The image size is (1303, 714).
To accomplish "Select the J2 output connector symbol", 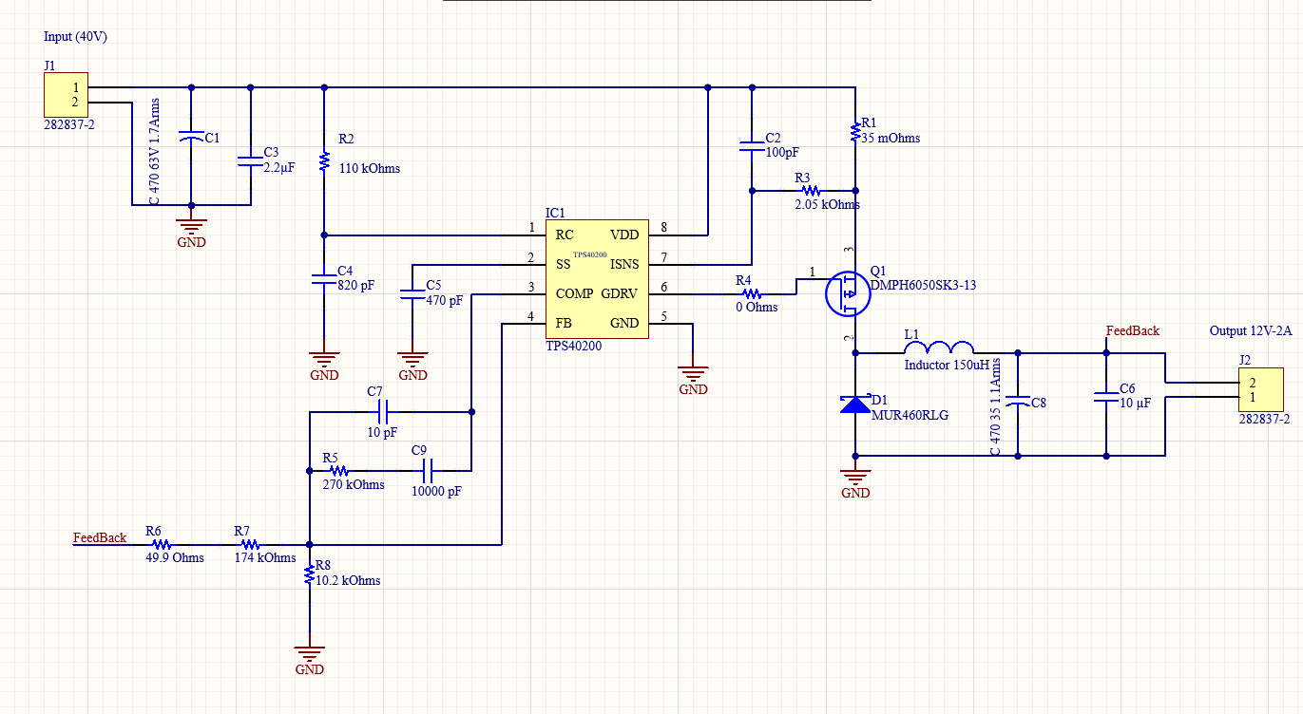I will 1263,389.
